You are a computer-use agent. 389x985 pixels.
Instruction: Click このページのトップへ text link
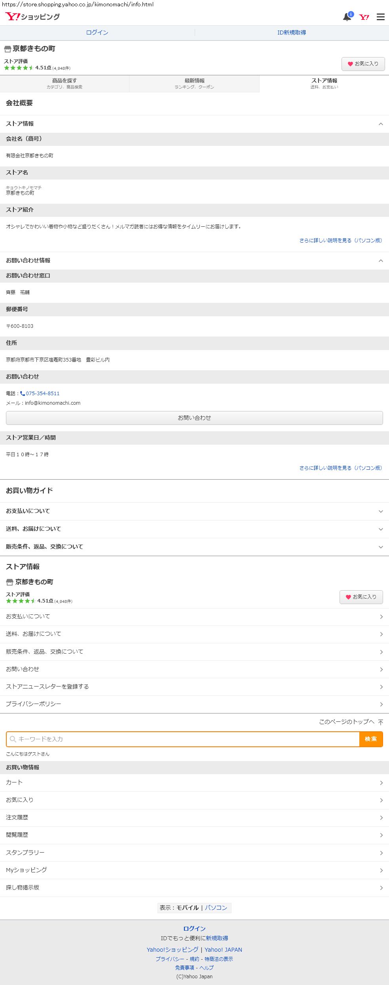[x=347, y=722]
